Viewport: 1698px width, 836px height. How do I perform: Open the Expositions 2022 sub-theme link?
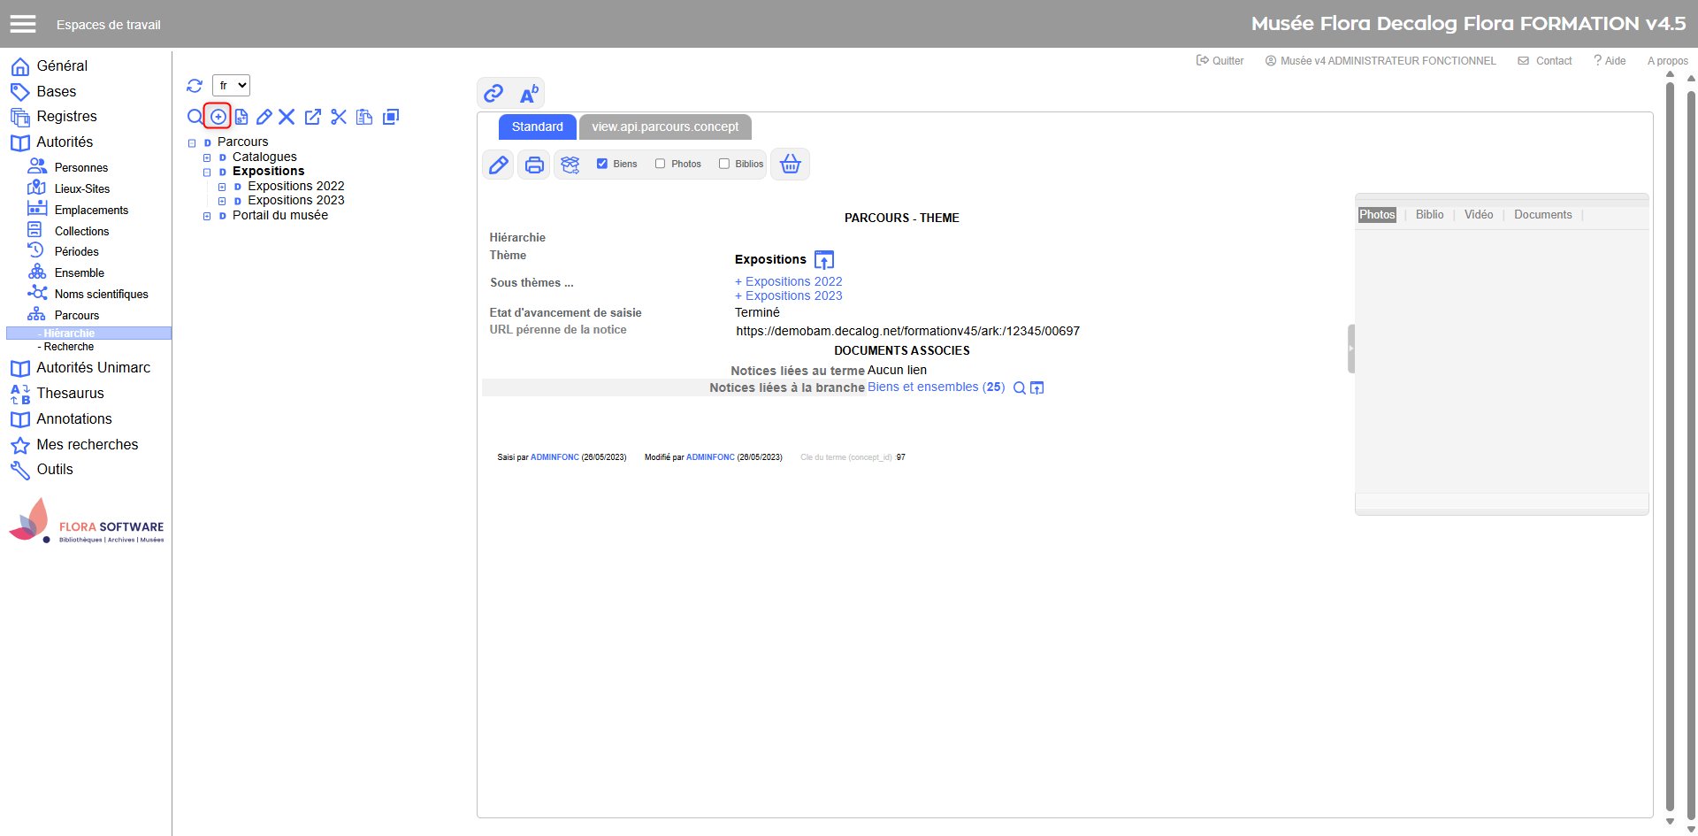[x=793, y=281]
